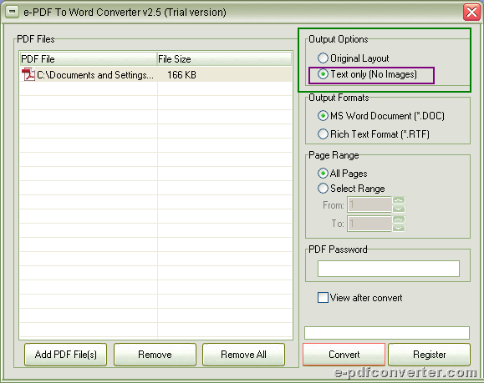Screen dimensions: 484x383
Task: Enable the Select Range option
Action: pos(323,188)
